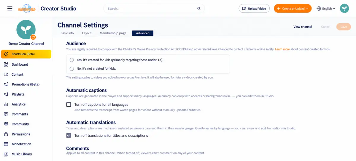Click the Community people icon
This screenshot has height=161, width=356.
[6, 124]
